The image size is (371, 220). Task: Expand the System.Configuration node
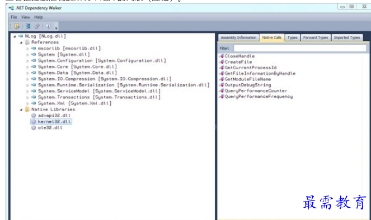coord(27,61)
